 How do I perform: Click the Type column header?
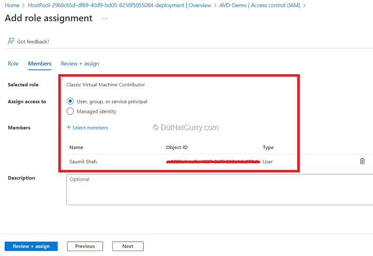[268, 147]
